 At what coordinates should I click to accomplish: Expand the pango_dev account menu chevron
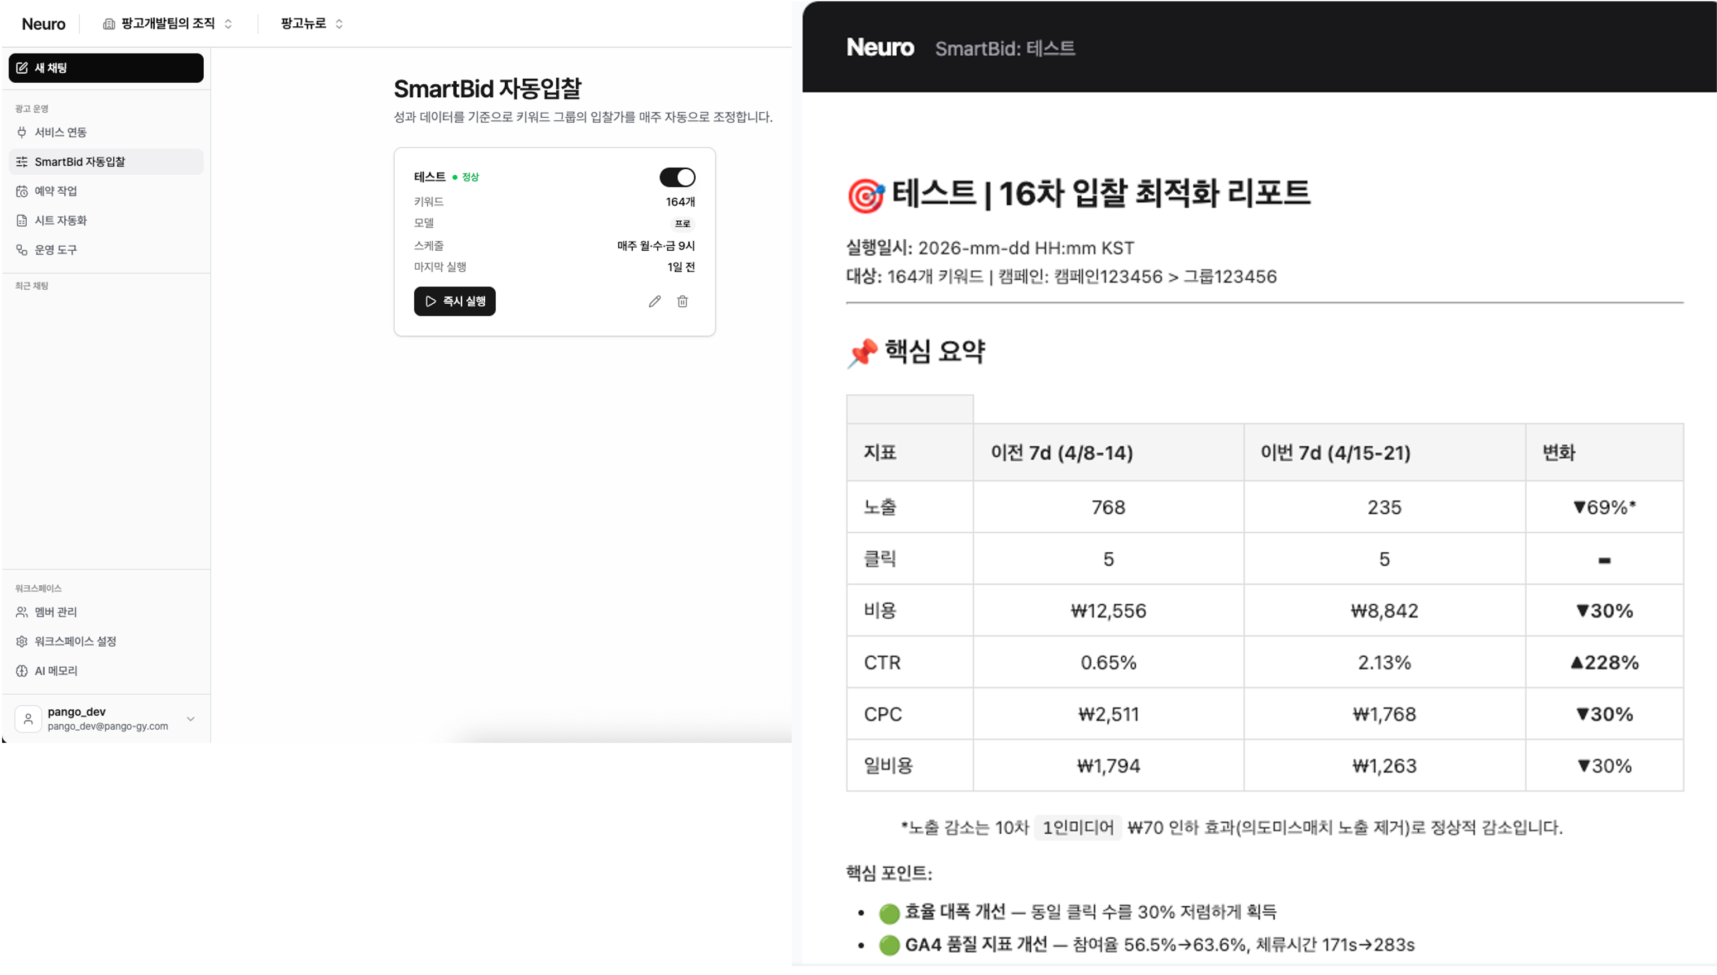[x=191, y=719]
